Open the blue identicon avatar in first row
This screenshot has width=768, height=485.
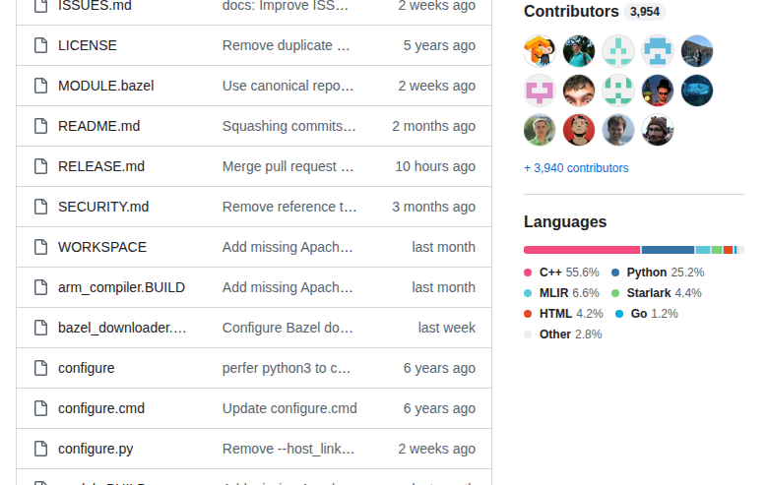(x=658, y=51)
